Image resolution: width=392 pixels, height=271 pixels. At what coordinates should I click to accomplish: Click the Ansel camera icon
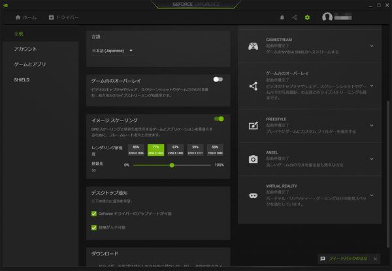253,159
